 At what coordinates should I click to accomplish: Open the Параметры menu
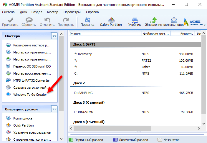72,12
